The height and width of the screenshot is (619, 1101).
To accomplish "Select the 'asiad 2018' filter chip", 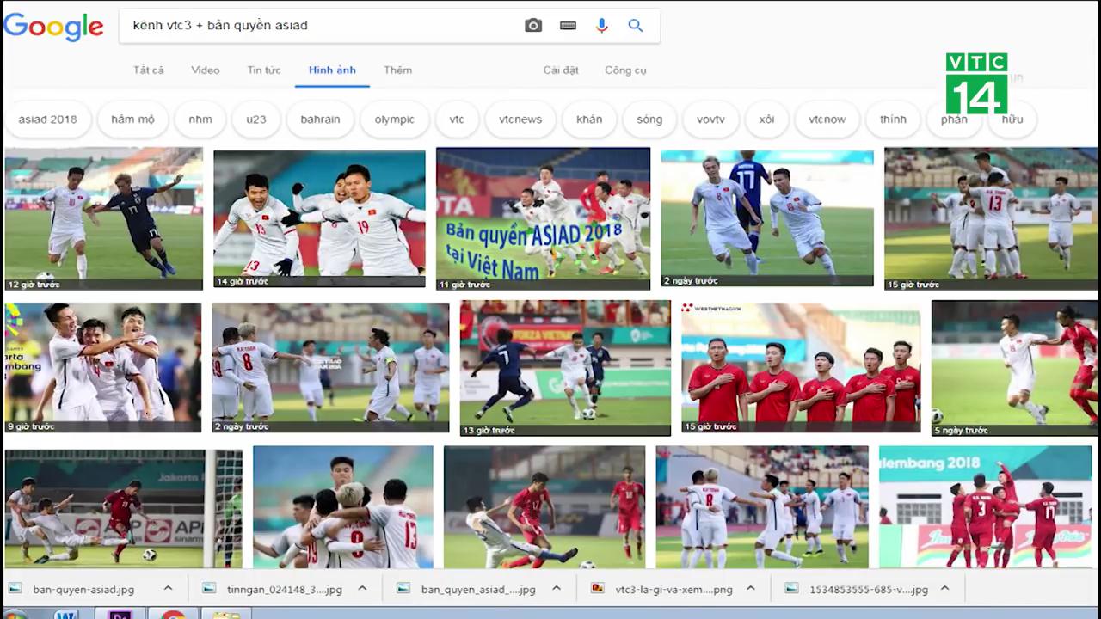I will pyautogui.click(x=48, y=120).
